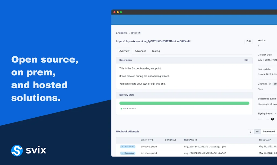Click the Webhook Attempts heading
The image size is (277, 165).
tap(128, 131)
